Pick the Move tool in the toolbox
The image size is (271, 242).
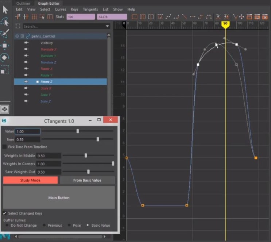5,45
